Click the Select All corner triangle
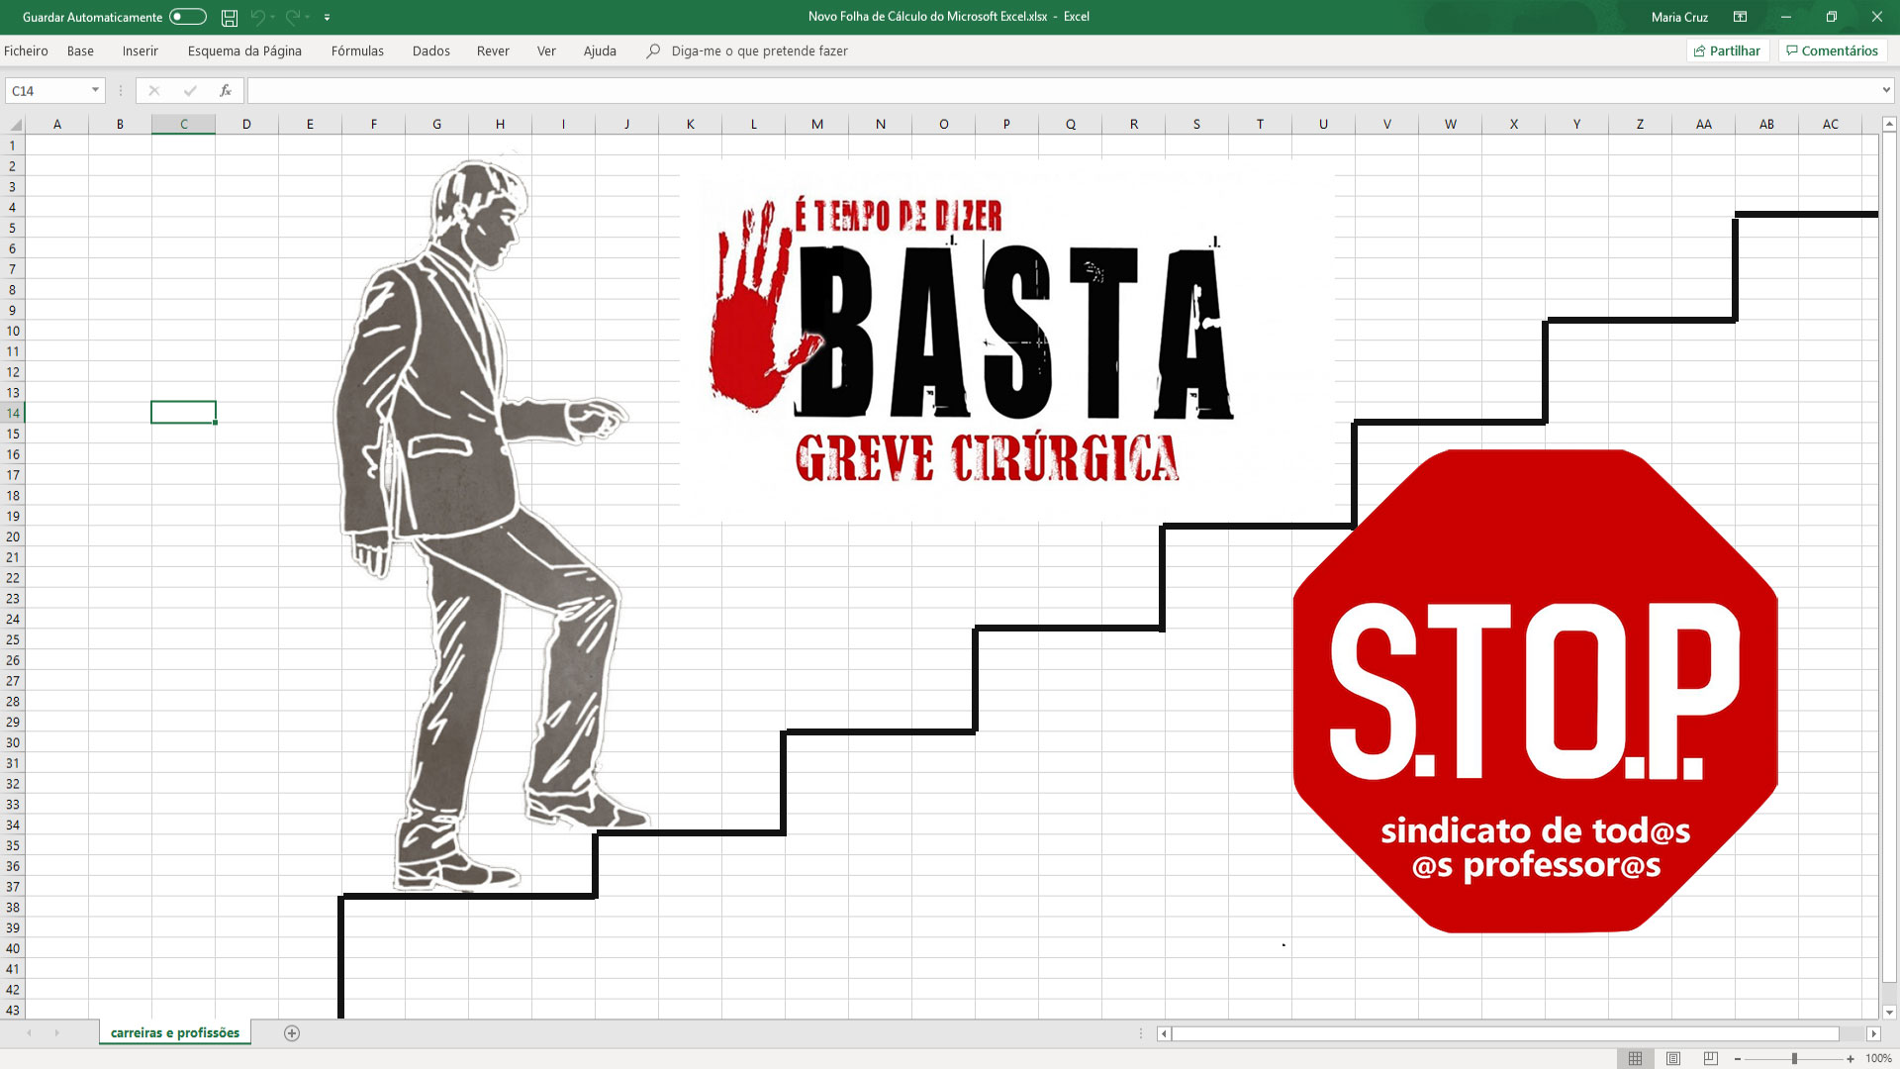 16,124
